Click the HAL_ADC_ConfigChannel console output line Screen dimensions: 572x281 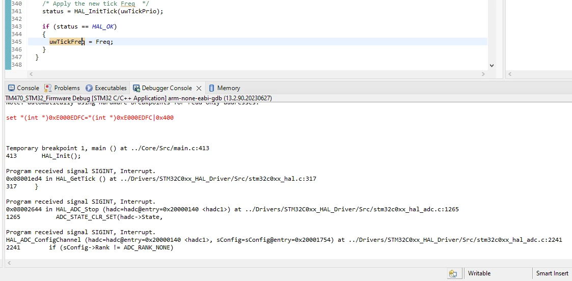pyautogui.click(x=284, y=240)
